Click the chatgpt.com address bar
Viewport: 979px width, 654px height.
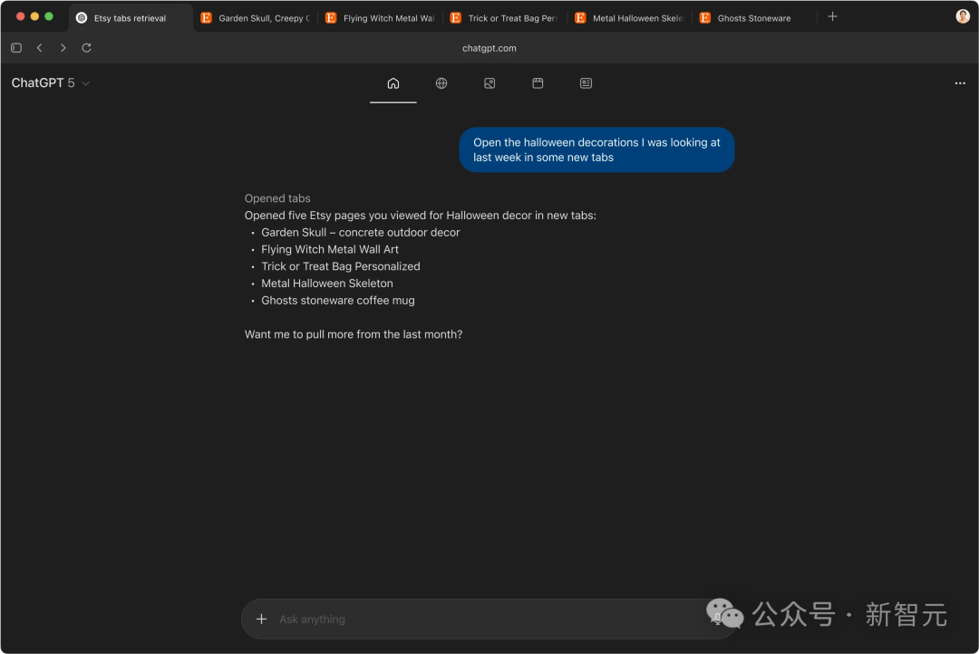pyautogui.click(x=489, y=47)
